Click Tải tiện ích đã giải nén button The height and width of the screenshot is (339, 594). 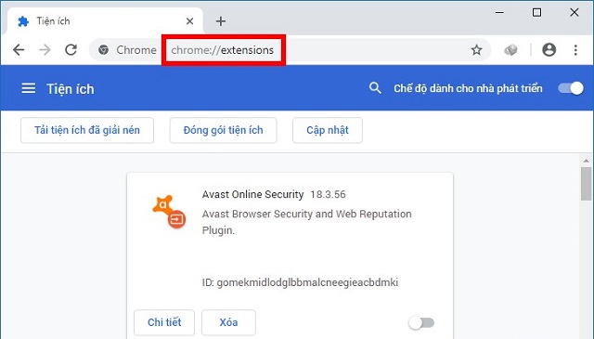coord(87,130)
